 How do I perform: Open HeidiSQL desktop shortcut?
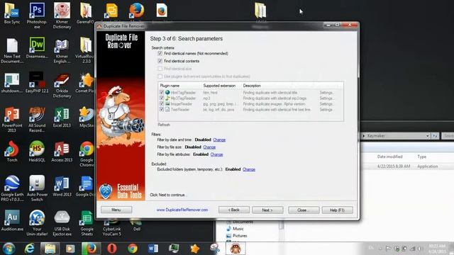point(37,151)
